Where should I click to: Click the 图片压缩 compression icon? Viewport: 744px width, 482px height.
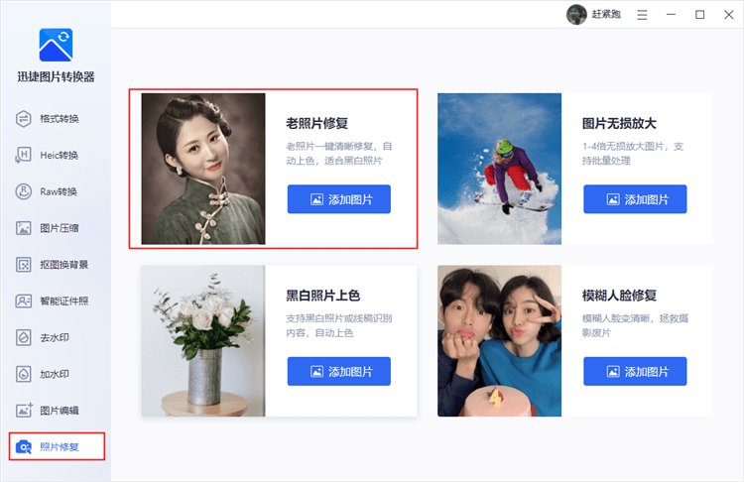point(23,228)
